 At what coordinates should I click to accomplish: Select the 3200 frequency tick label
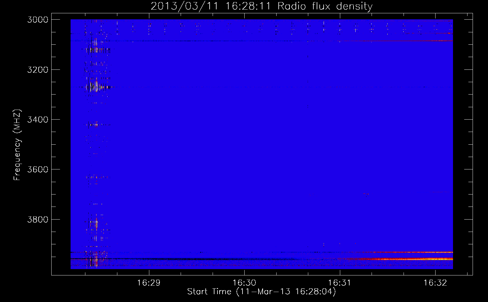coord(38,70)
